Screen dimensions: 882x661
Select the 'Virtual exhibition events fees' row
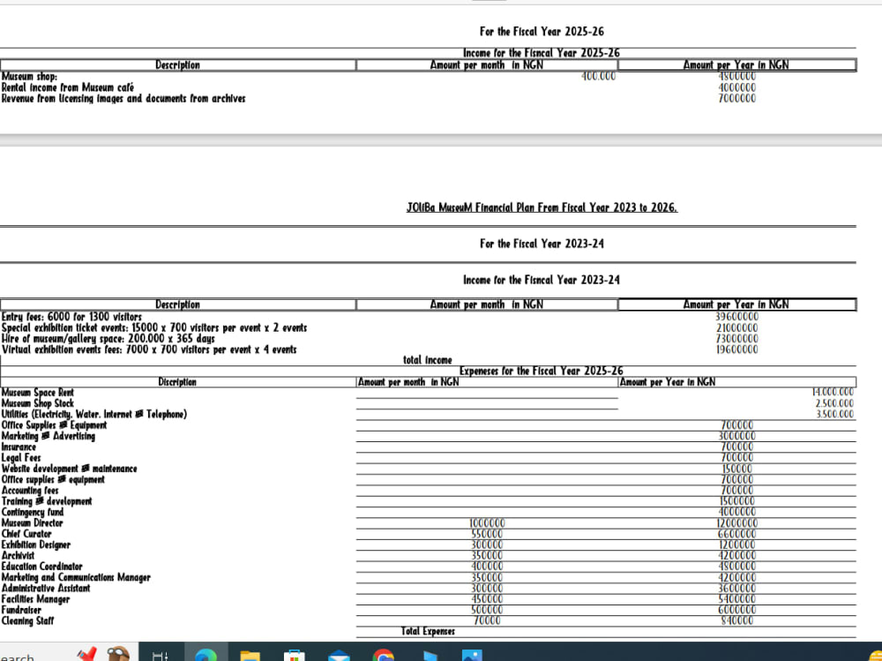click(x=149, y=349)
